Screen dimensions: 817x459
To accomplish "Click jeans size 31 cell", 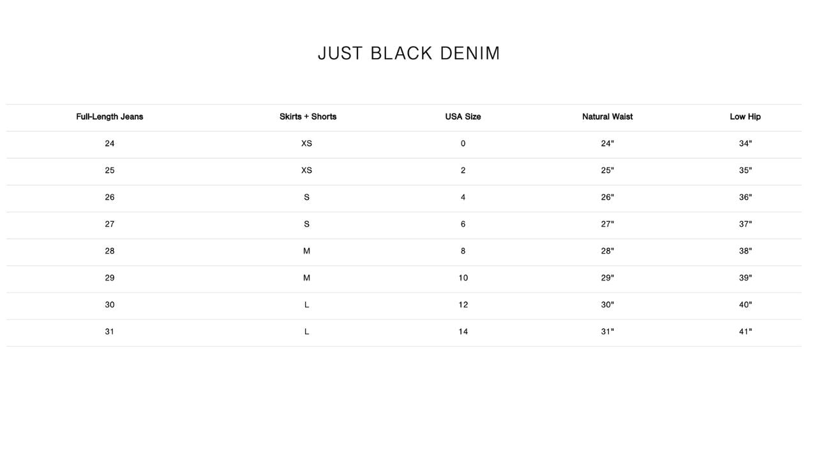I will [x=110, y=331].
